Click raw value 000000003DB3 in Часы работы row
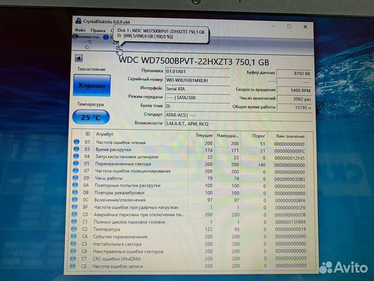The height and width of the screenshot is (281, 374). (289, 179)
